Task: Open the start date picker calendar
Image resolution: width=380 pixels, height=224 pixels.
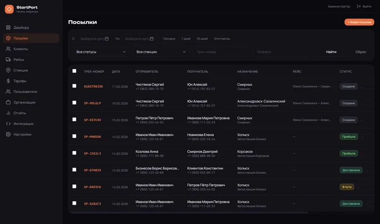Action: click(x=106, y=39)
